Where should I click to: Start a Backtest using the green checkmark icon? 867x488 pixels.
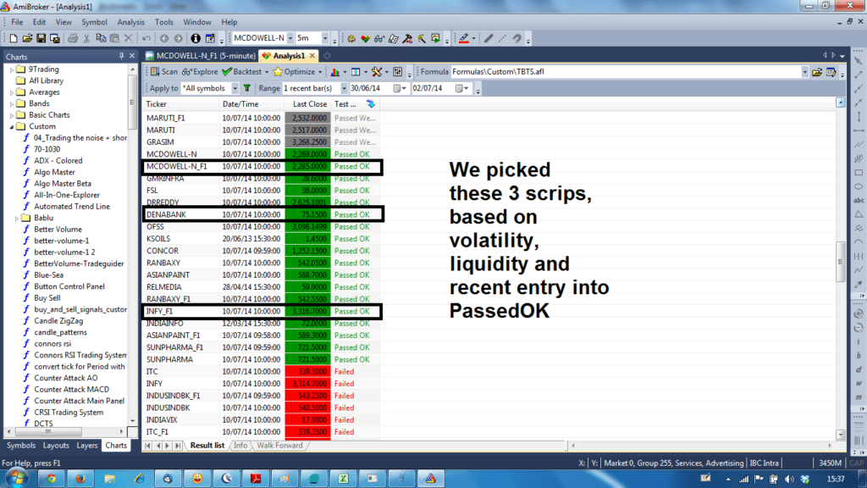pyautogui.click(x=226, y=71)
